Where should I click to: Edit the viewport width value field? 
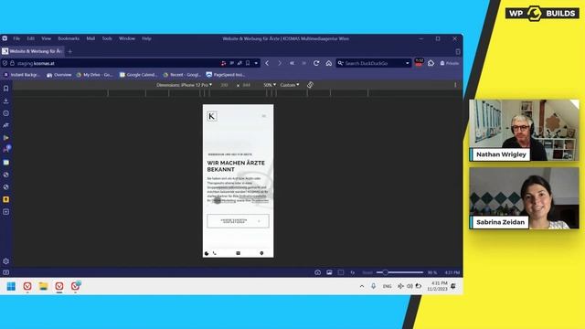[x=224, y=85]
